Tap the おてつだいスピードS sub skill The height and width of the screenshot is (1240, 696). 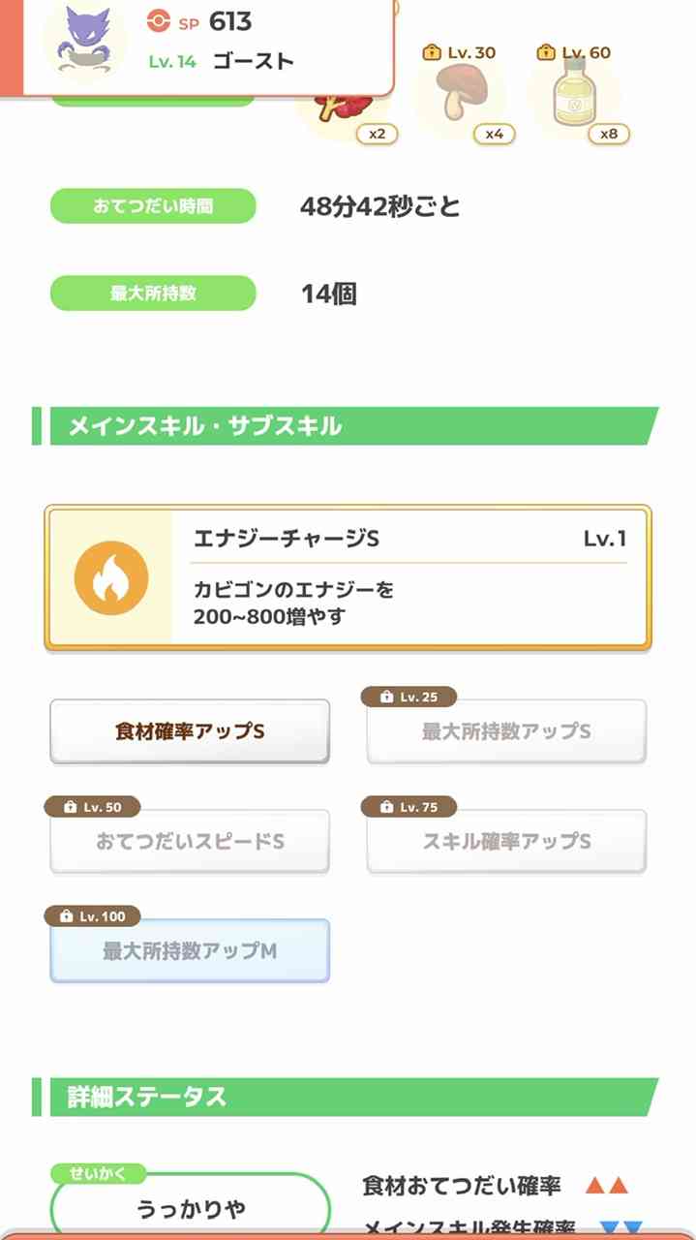tap(190, 842)
